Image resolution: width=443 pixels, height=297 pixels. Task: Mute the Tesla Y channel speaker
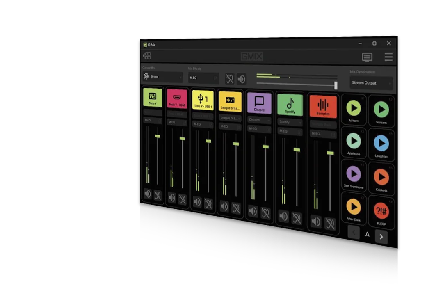(148, 194)
